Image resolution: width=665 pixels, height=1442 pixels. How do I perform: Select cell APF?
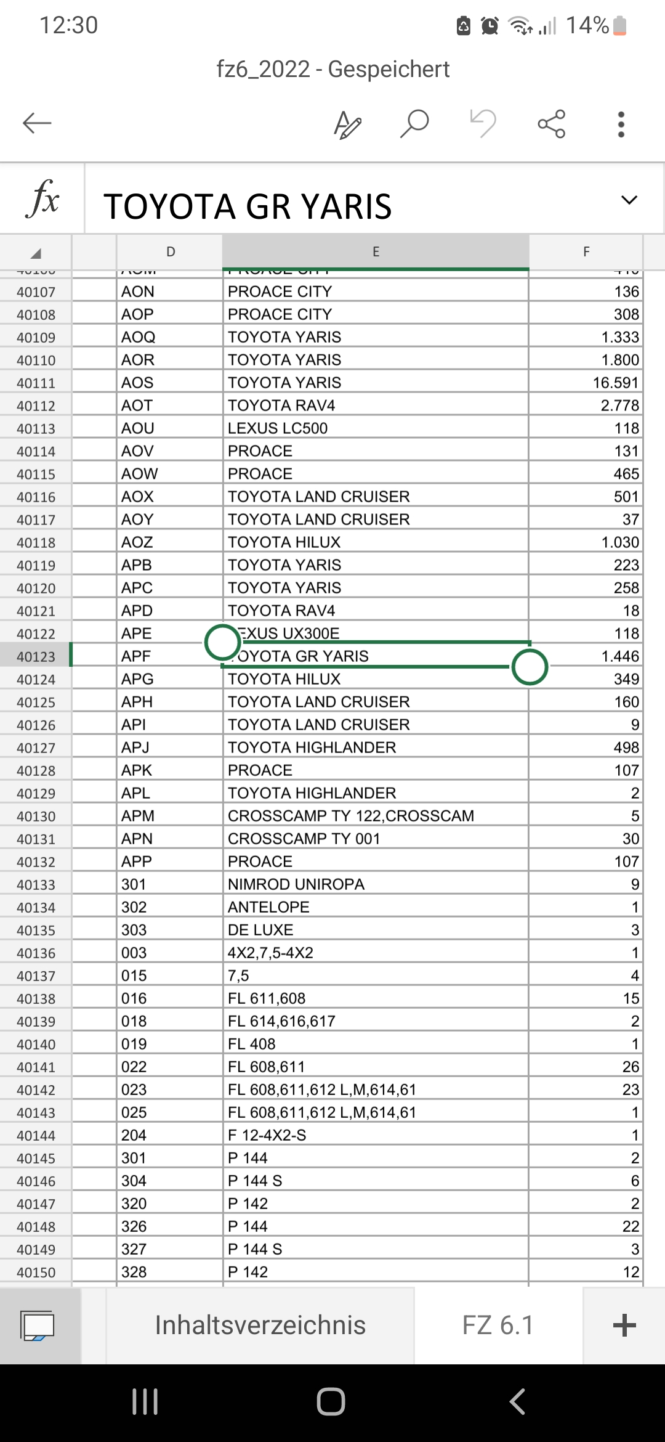tap(169, 656)
